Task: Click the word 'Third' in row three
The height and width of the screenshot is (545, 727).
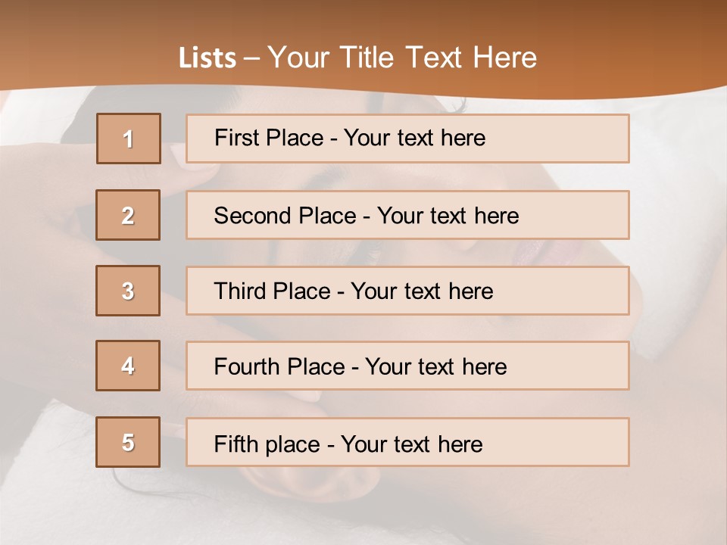Action: (x=242, y=291)
